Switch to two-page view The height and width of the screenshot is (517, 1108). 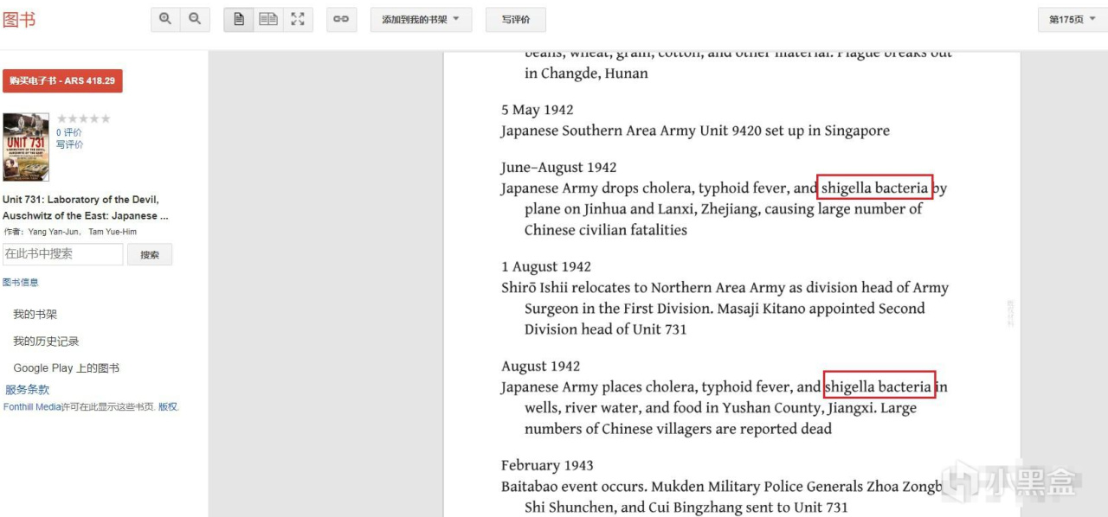tap(268, 19)
